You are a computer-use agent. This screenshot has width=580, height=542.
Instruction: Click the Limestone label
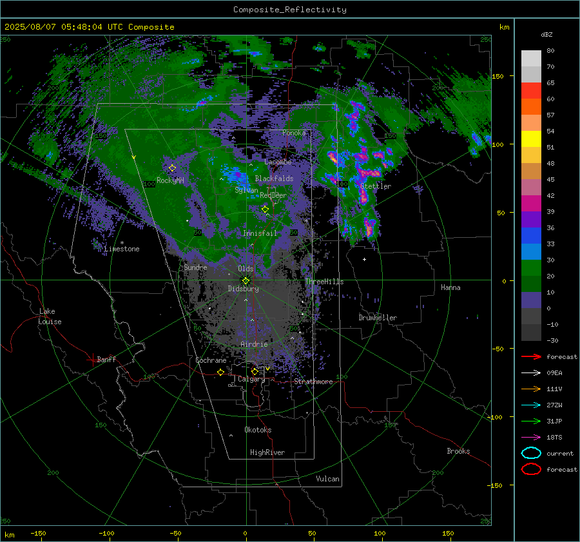[122, 249]
